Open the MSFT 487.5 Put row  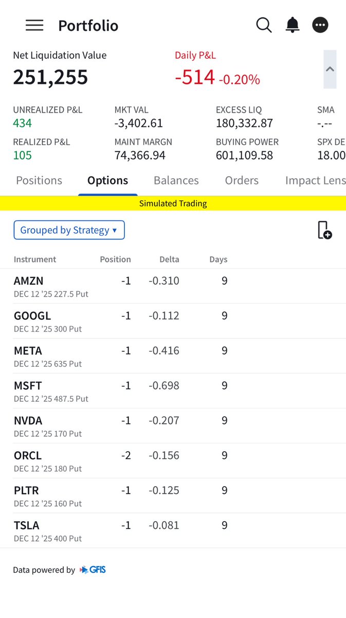pos(173,391)
